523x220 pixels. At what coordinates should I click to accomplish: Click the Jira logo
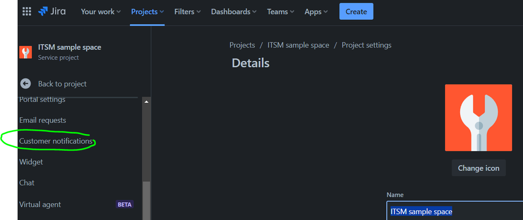click(x=52, y=11)
